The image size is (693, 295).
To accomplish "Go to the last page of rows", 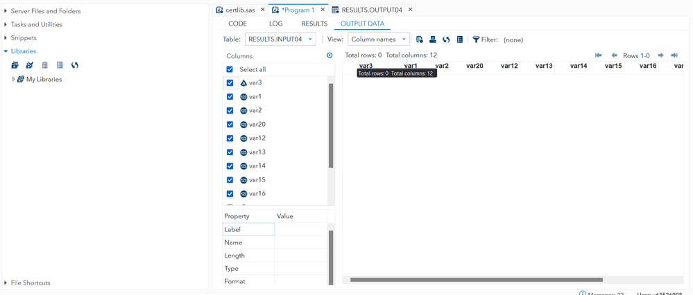I will 674,55.
